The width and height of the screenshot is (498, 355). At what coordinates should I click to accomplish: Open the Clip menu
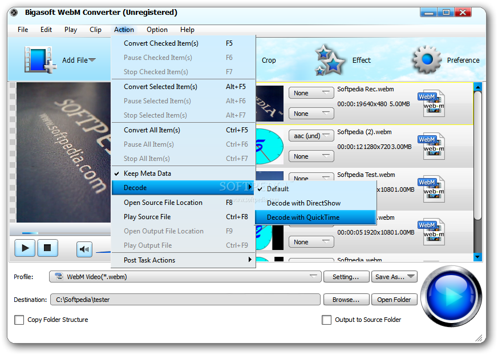pyautogui.click(x=95, y=30)
